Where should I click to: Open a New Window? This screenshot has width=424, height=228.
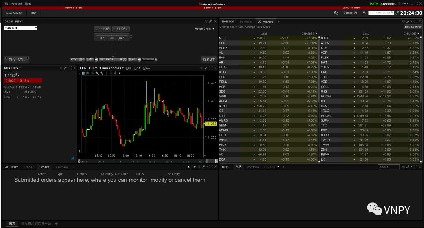(x=15, y=13)
